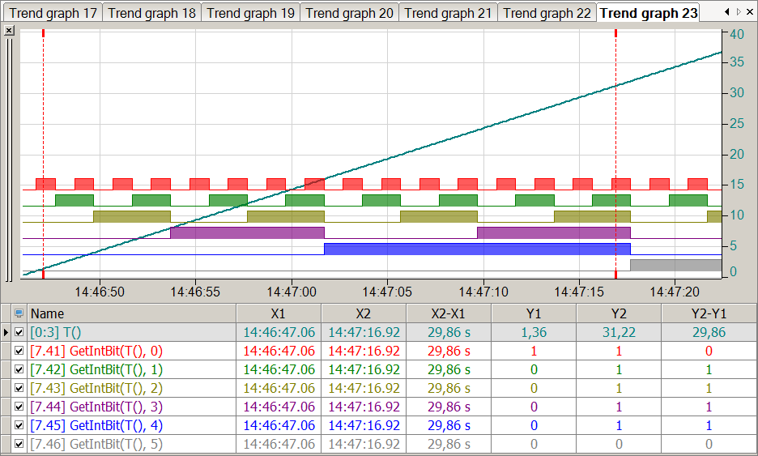Click the right red cursor marker
Viewport: 758px width, 456px height.
click(x=616, y=34)
